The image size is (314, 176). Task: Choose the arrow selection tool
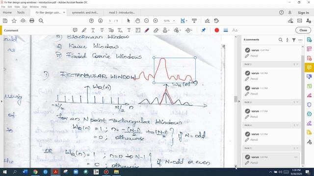(129, 21)
